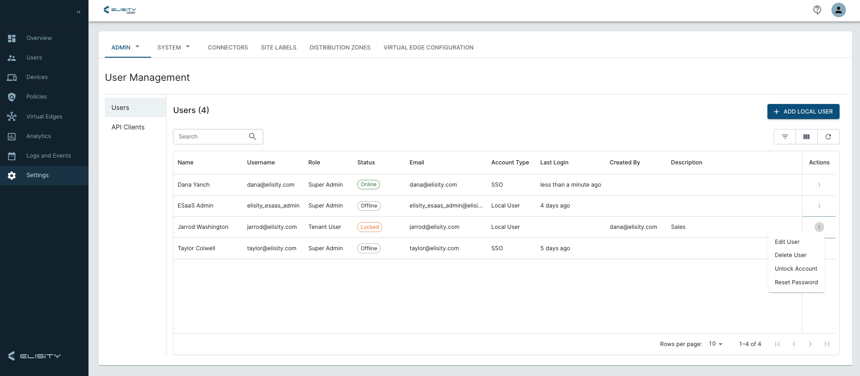Click the filter list icon

[x=785, y=137]
